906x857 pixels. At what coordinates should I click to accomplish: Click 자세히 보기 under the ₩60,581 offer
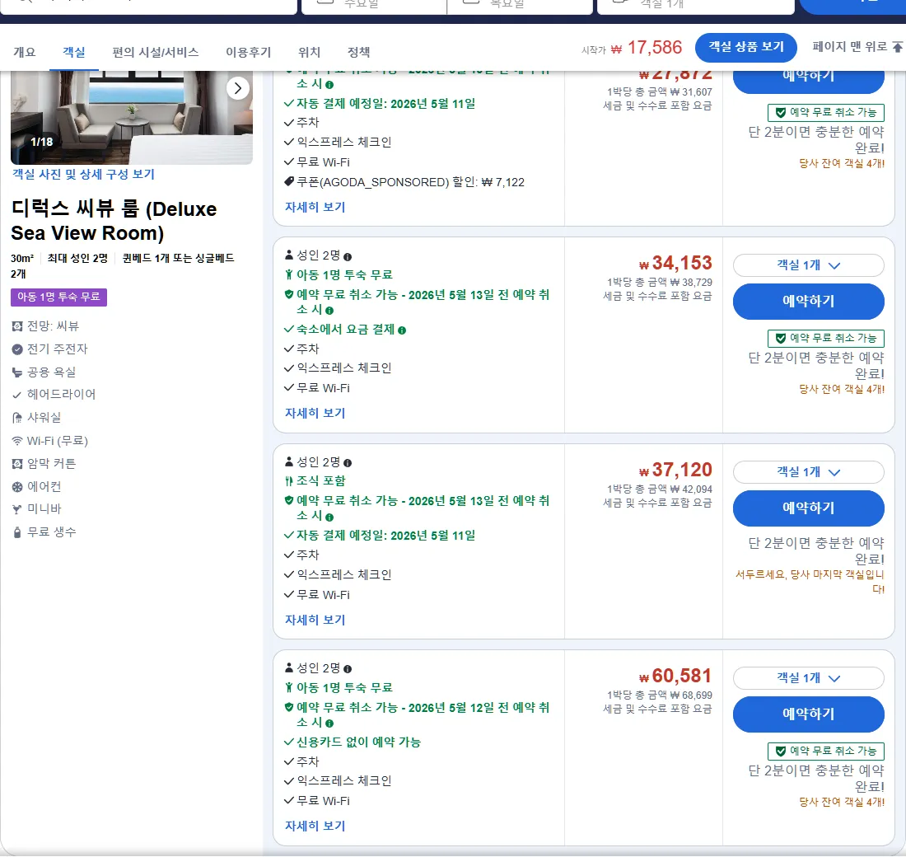click(x=315, y=826)
